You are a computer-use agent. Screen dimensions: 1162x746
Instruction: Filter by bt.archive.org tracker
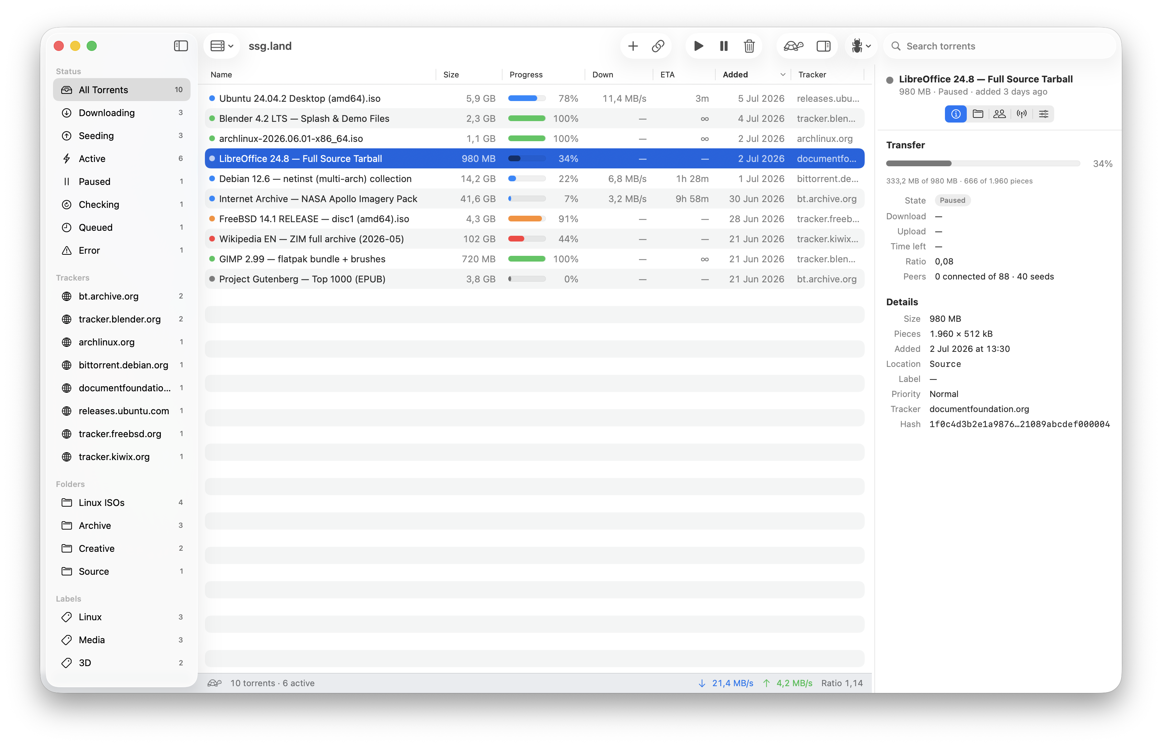[x=121, y=296]
